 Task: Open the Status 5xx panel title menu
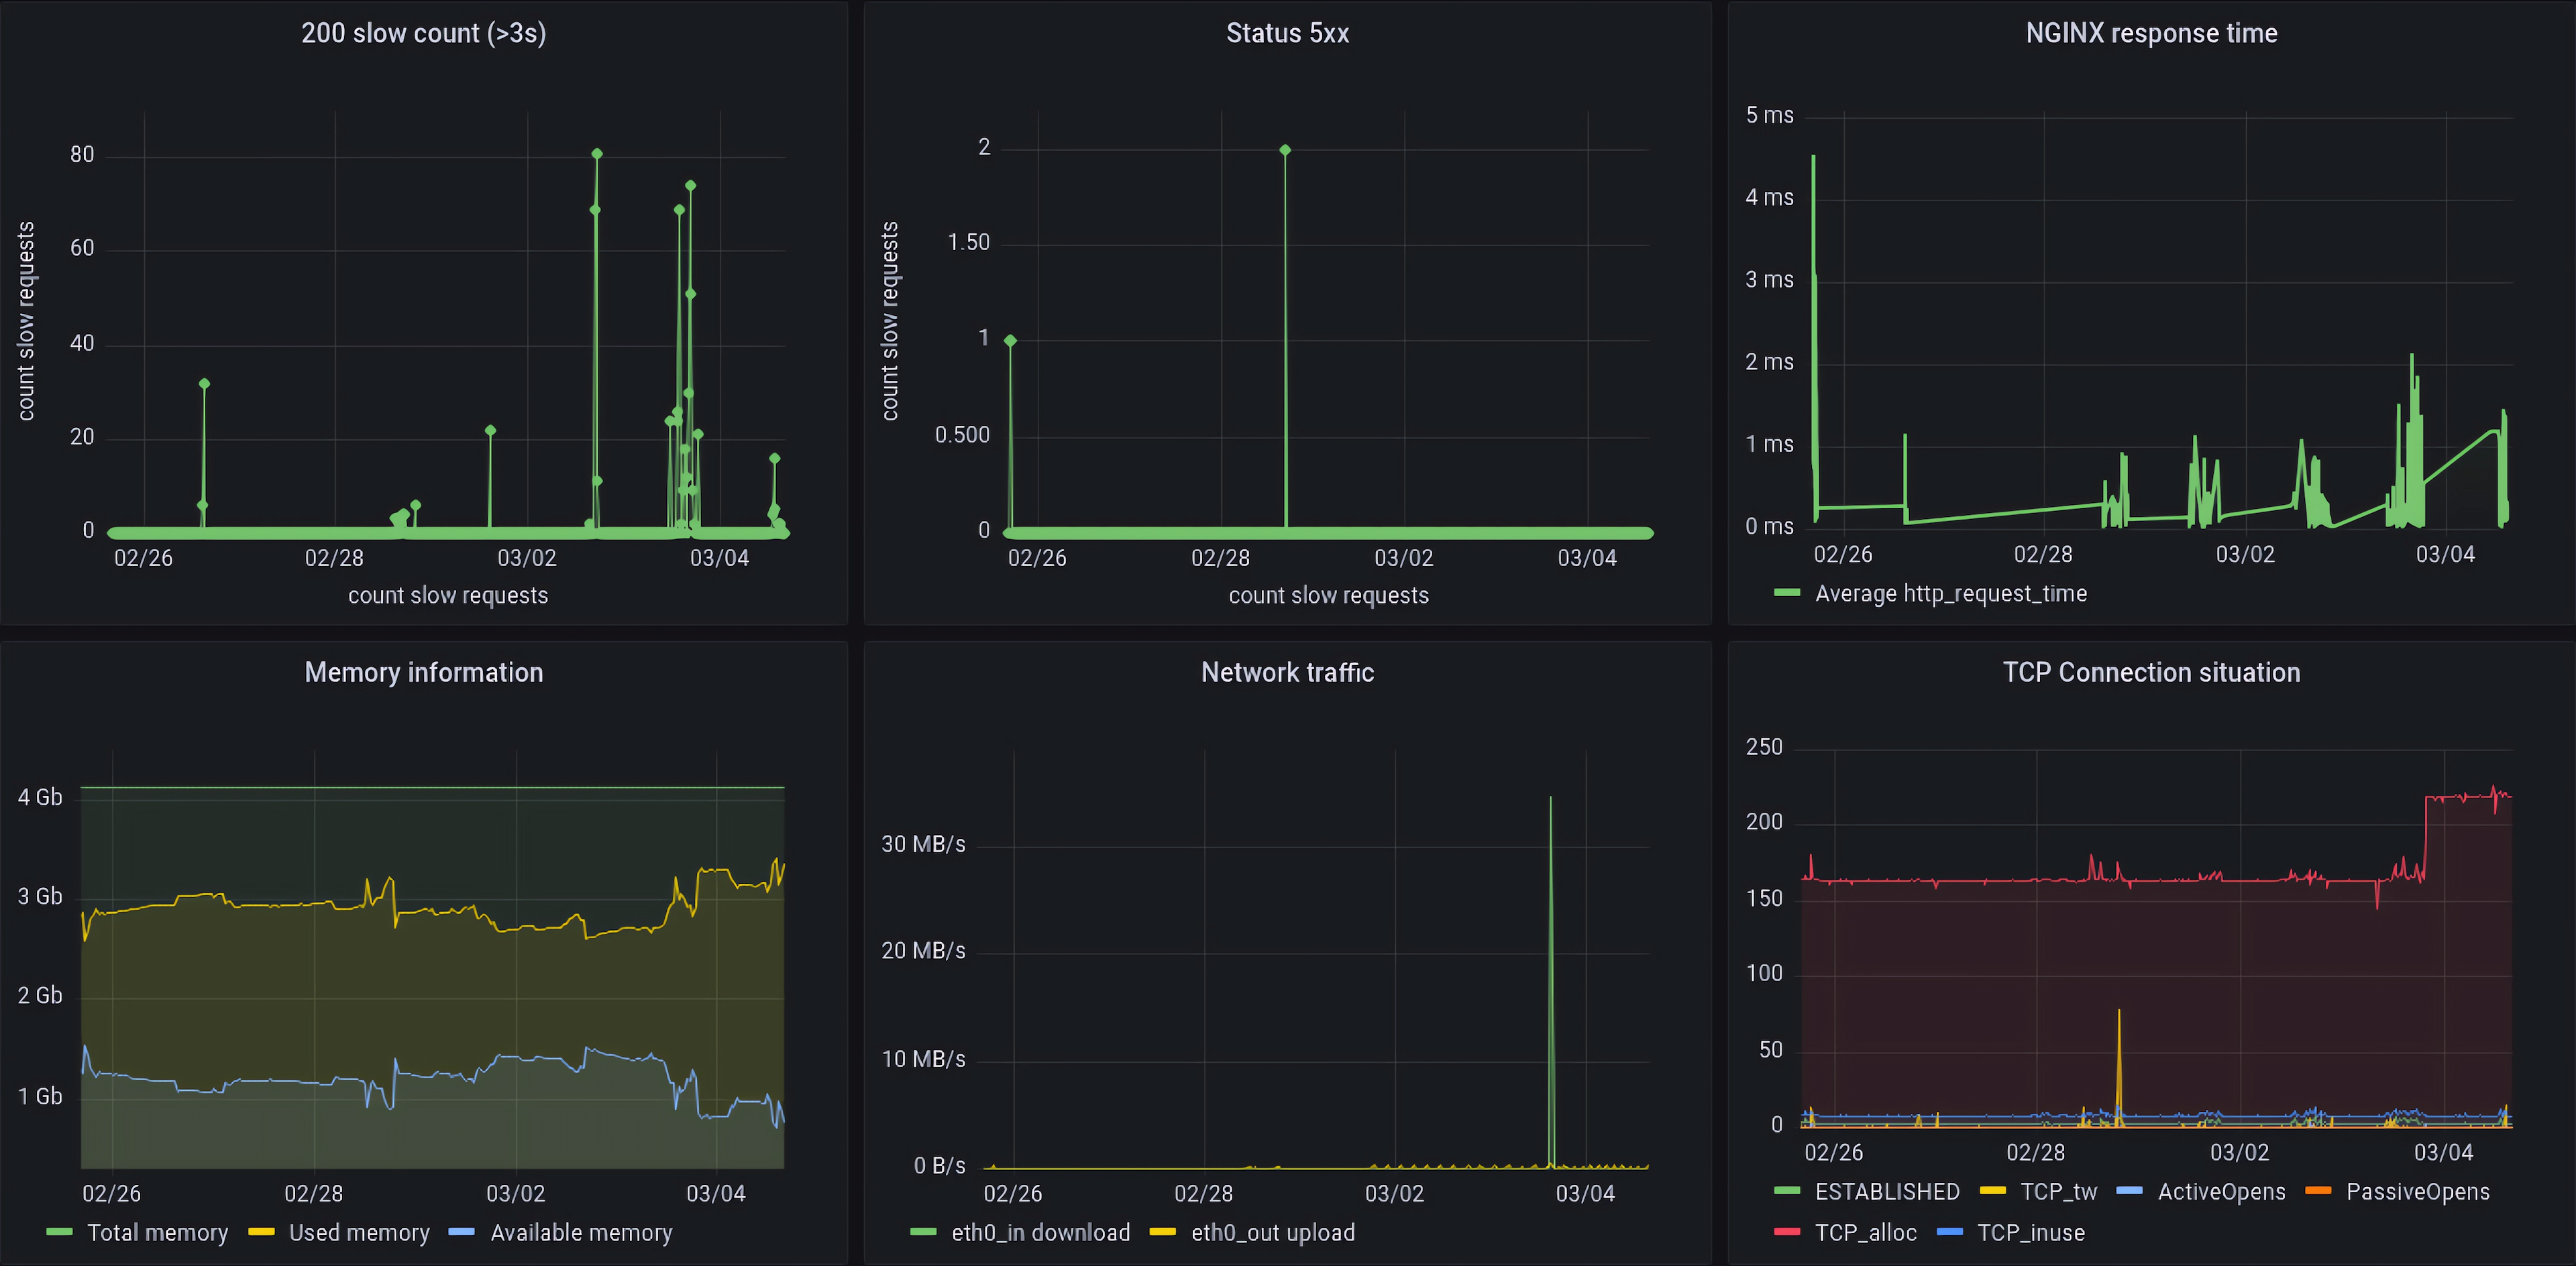click(x=1288, y=32)
